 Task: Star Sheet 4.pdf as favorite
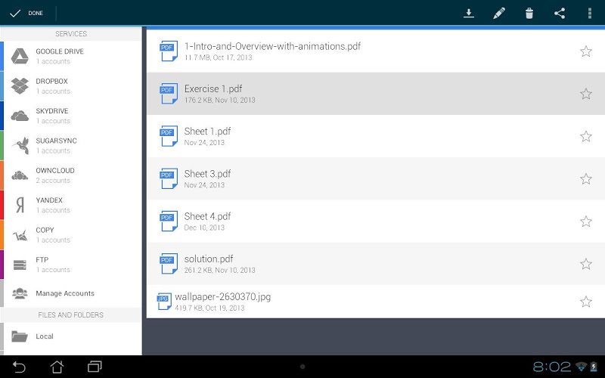click(x=585, y=221)
